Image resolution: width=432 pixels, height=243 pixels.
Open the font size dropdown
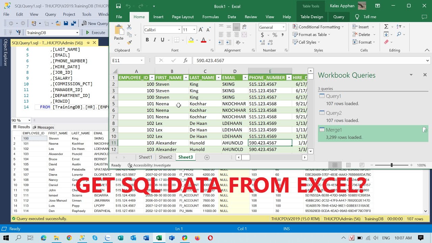pos(194,30)
